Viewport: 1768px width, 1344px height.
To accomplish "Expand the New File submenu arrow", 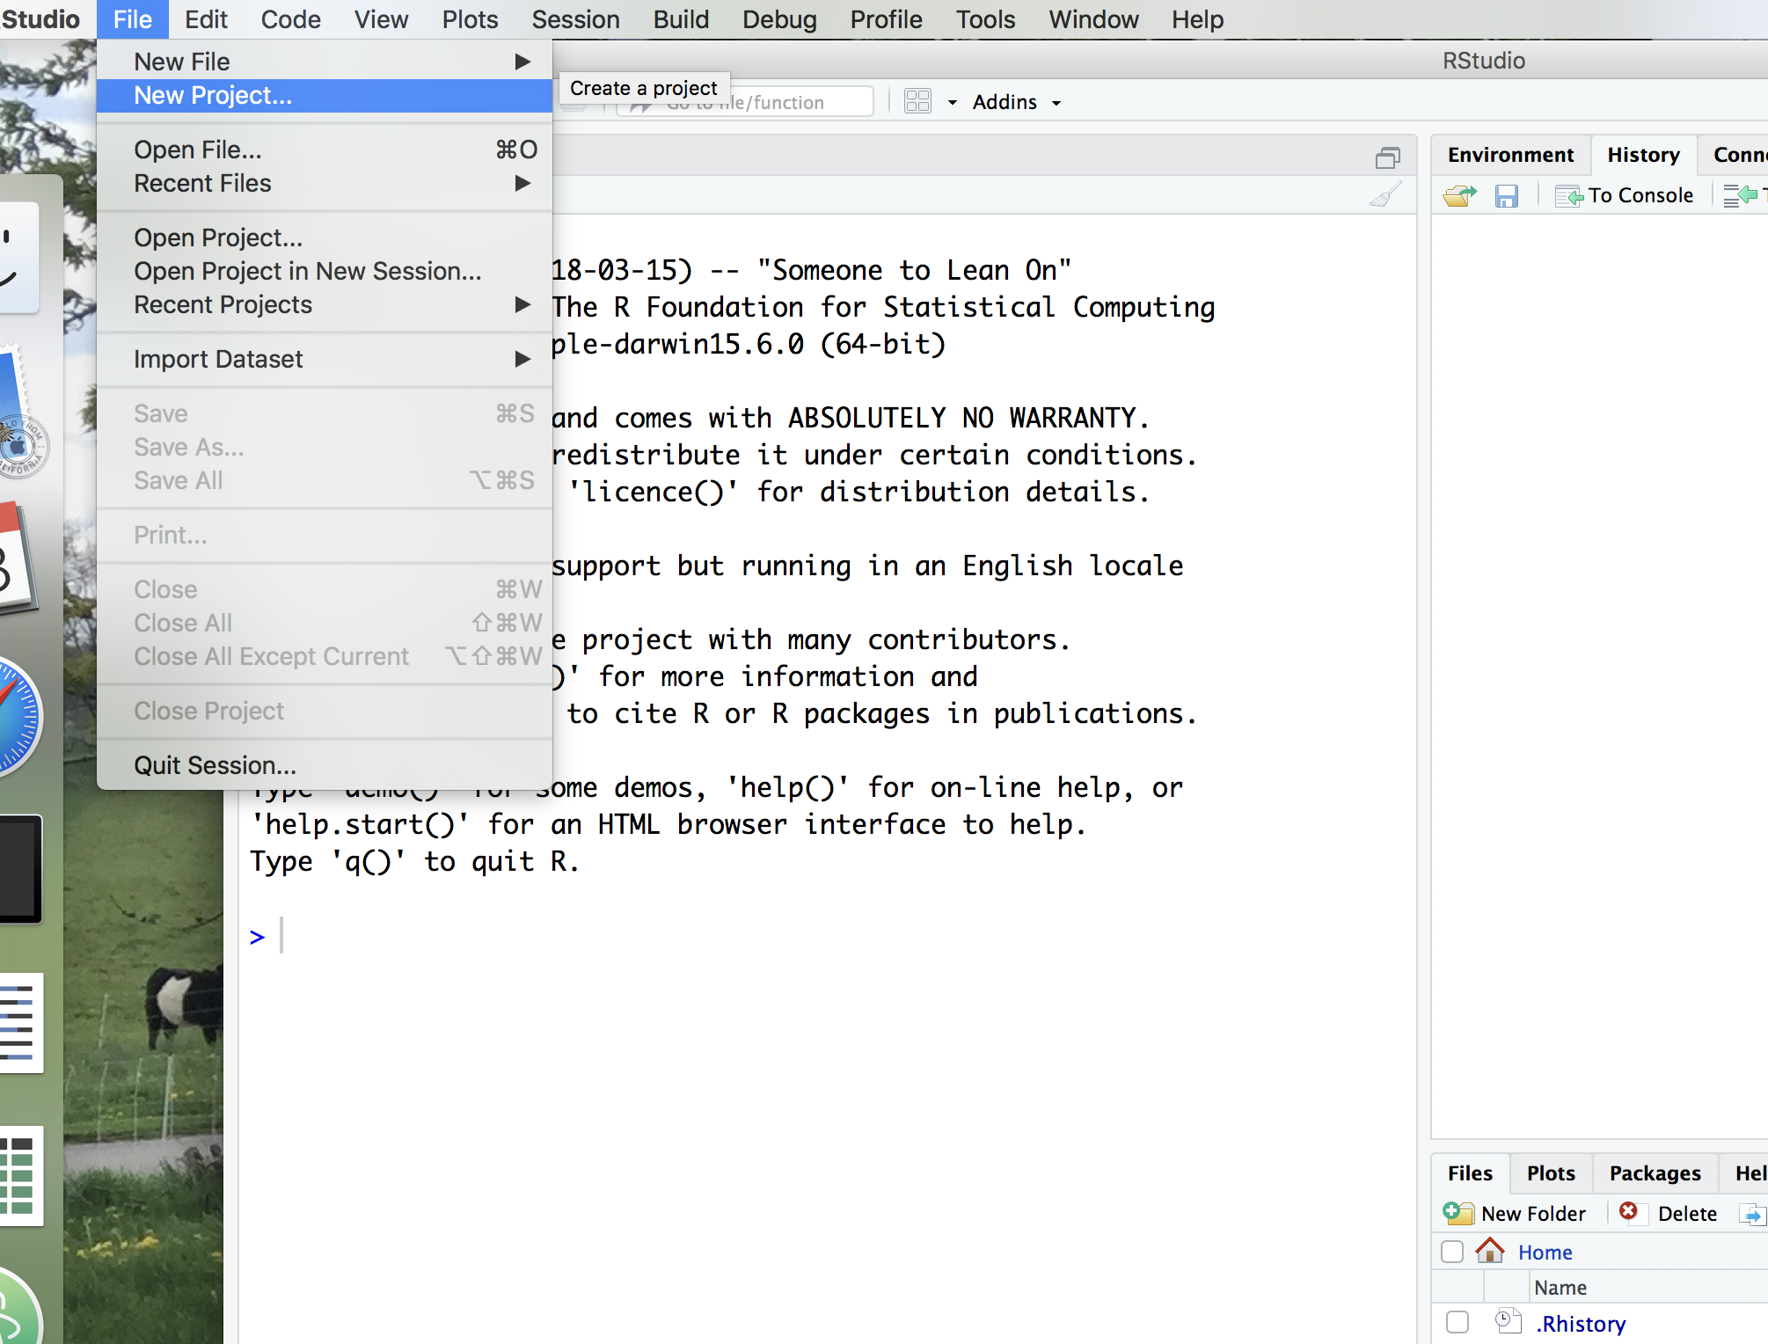I will tap(522, 62).
